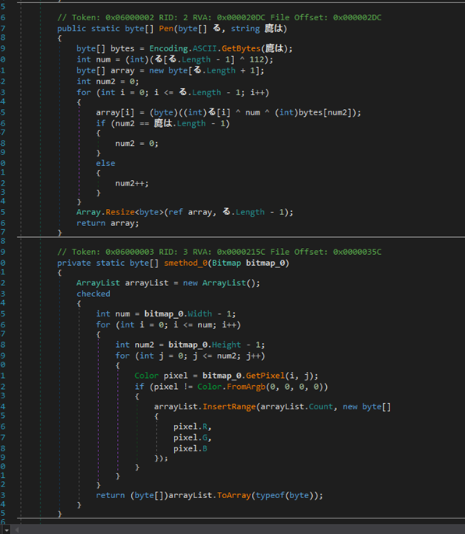Screen dimensions: 465x534
Task: Click the 'string' parameter type in Pen
Action: point(246,29)
